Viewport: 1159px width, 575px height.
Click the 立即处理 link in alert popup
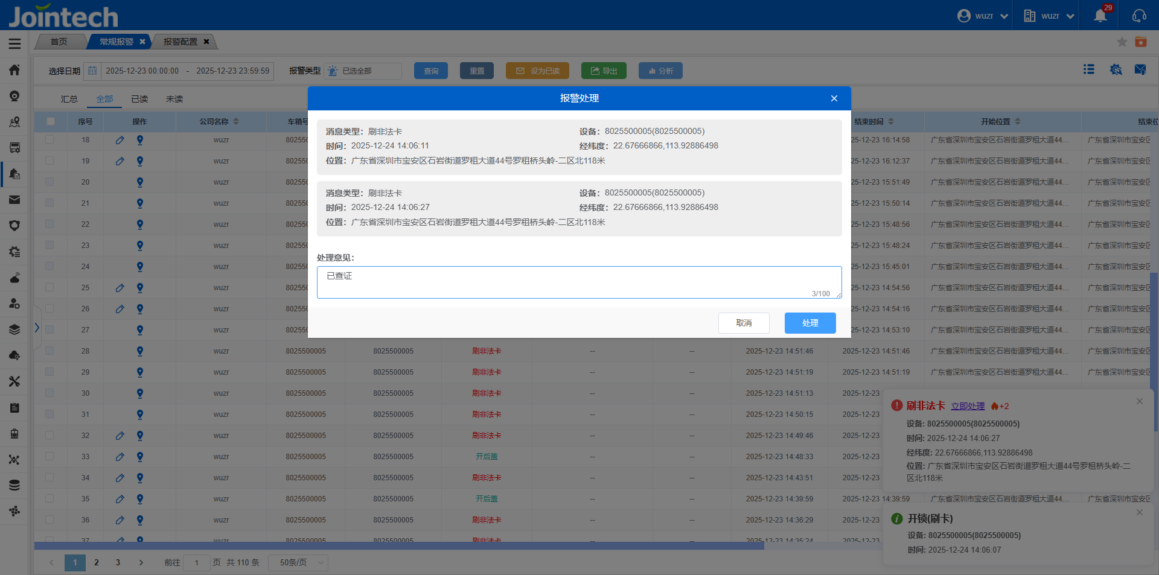tap(968, 406)
